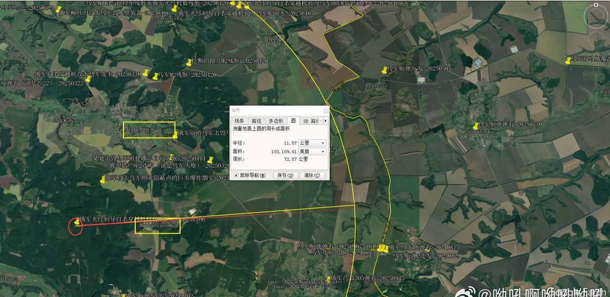Click the 乌军M2残骸-20250420 placemark pin
610x297 pixels.
point(155,76)
